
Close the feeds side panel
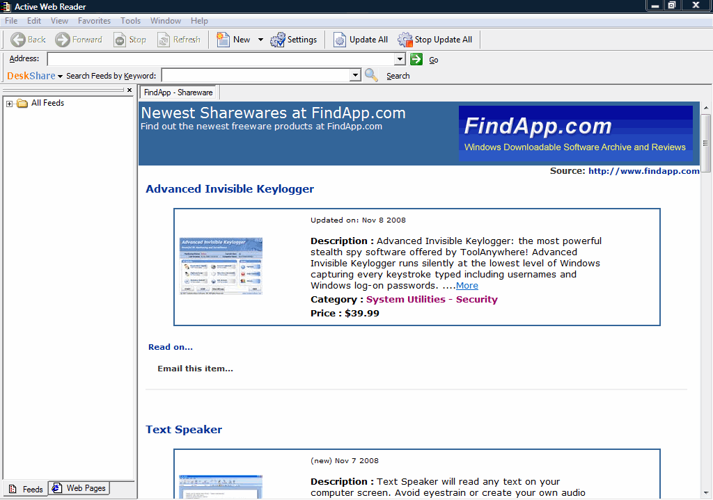tap(130, 90)
